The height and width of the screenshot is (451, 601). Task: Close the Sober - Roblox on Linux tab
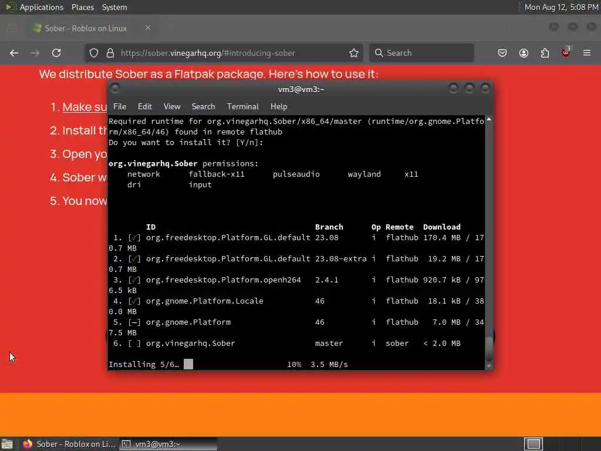pos(148,28)
